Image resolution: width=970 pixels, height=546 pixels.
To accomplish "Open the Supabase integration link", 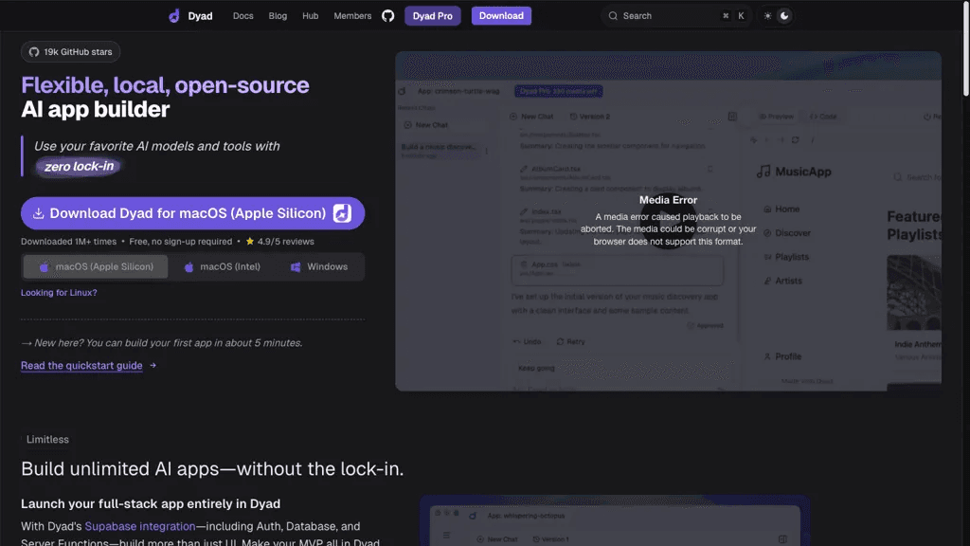I will tap(140, 526).
